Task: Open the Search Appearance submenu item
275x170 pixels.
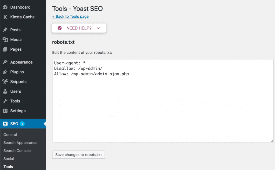Action: (20, 143)
